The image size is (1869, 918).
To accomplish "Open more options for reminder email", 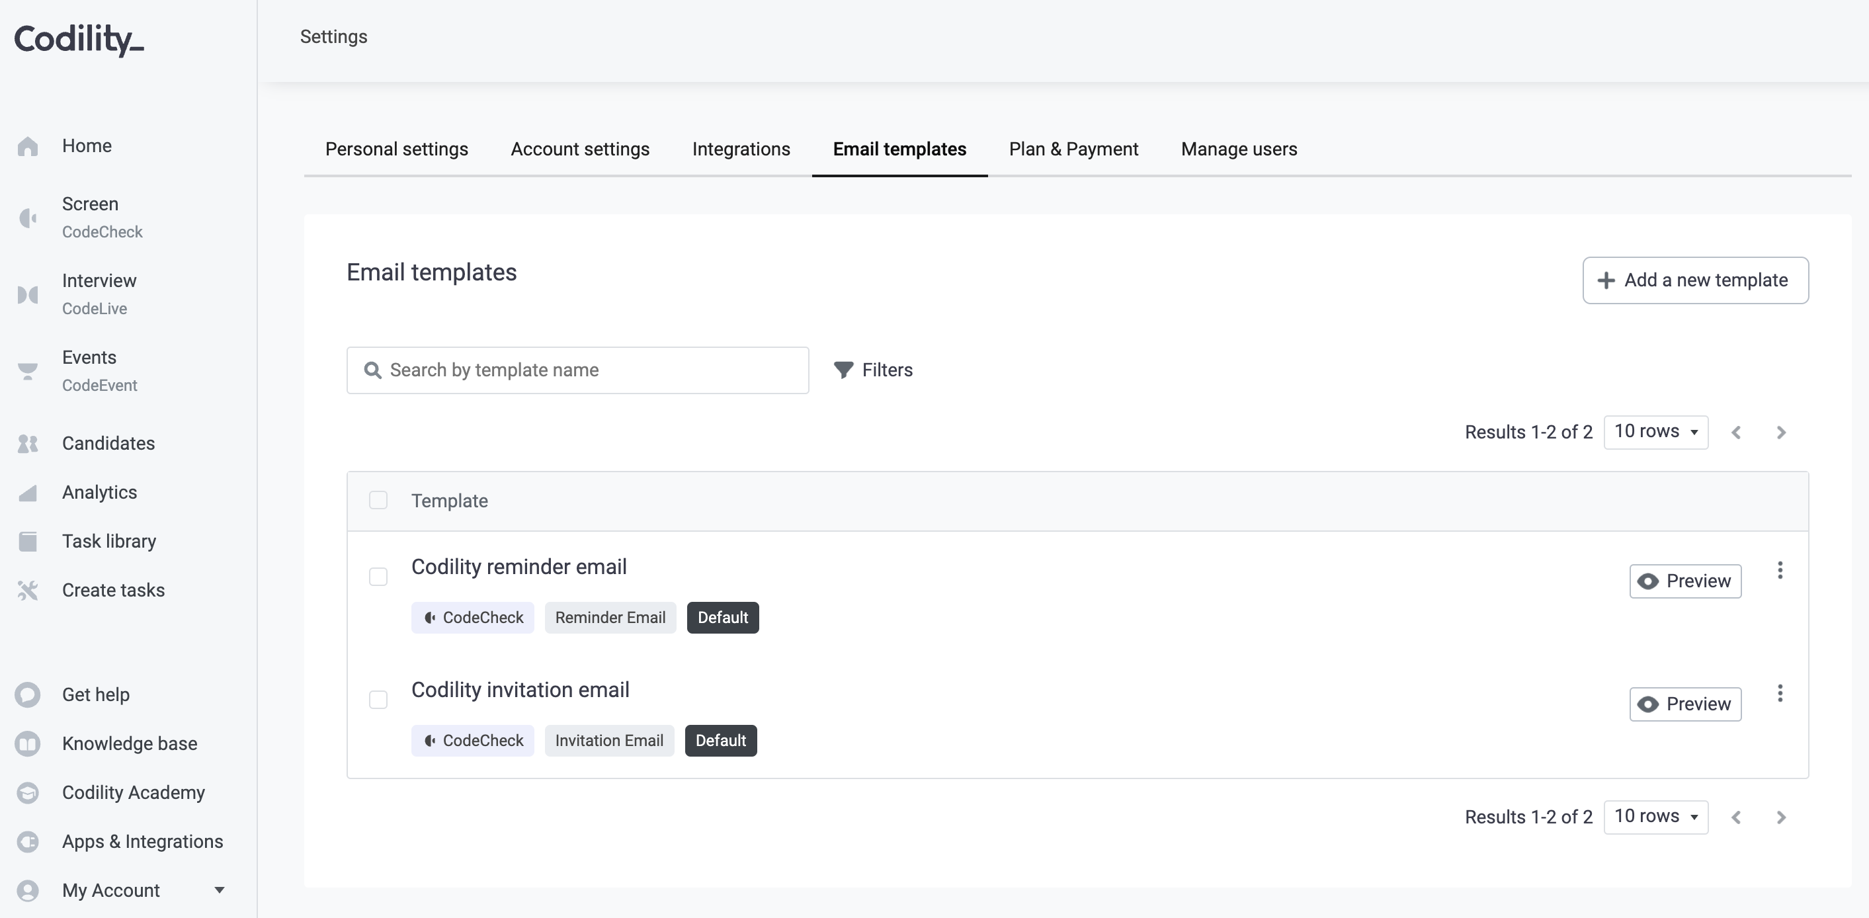I will 1780,570.
